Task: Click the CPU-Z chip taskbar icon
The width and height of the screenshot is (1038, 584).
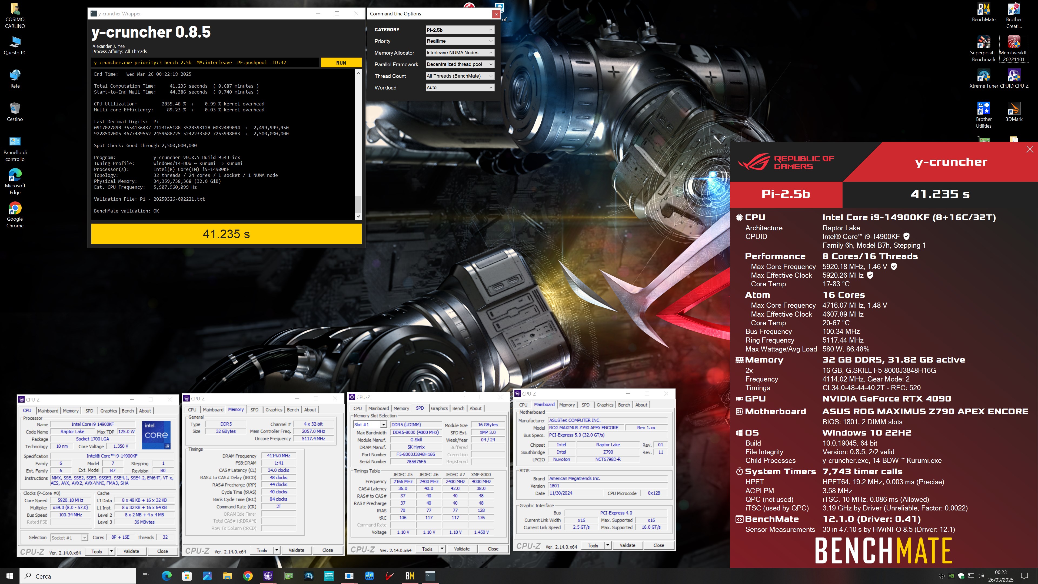Action: 268,576
